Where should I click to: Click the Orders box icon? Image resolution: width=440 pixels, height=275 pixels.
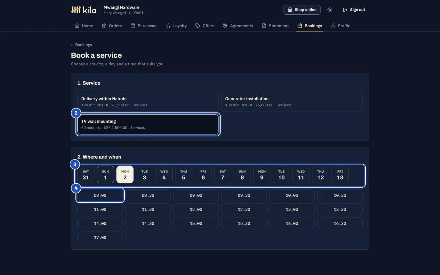104,26
